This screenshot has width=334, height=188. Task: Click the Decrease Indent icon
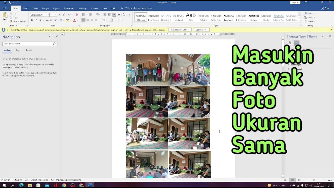point(105,15)
